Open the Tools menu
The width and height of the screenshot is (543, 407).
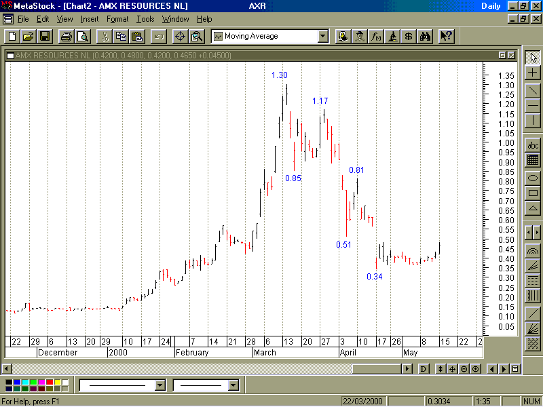click(x=145, y=19)
